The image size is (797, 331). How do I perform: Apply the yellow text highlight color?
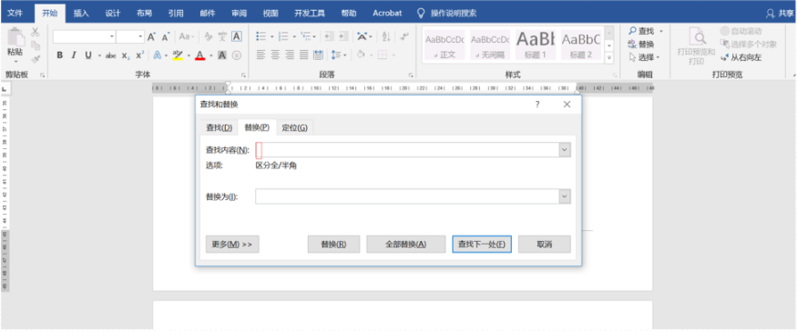[178, 55]
